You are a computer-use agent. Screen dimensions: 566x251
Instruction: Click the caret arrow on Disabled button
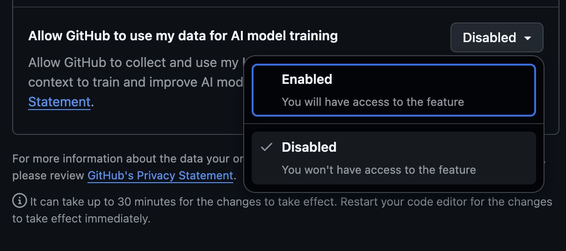coord(528,38)
